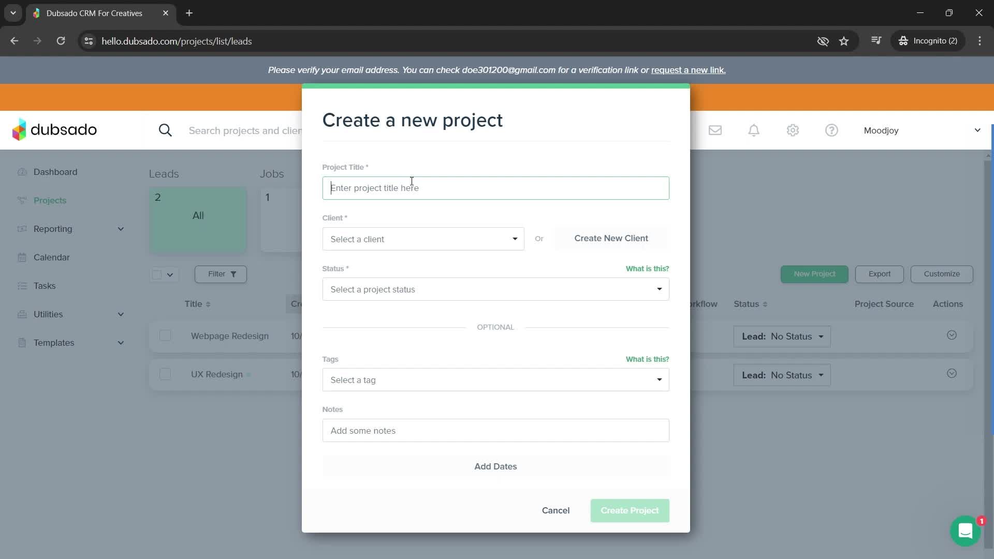994x559 pixels.
Task: Click the Reporting sidebar icon
Action: coord(22,229)
